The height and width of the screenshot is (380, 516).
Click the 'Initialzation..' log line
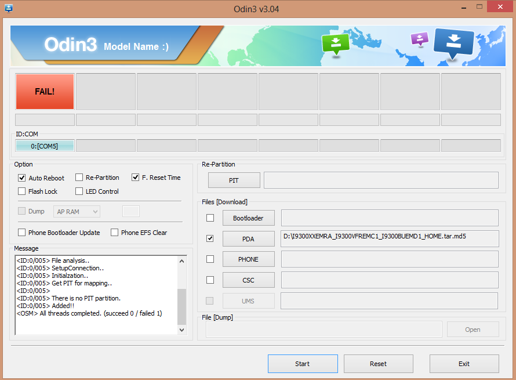pos(52,276)
